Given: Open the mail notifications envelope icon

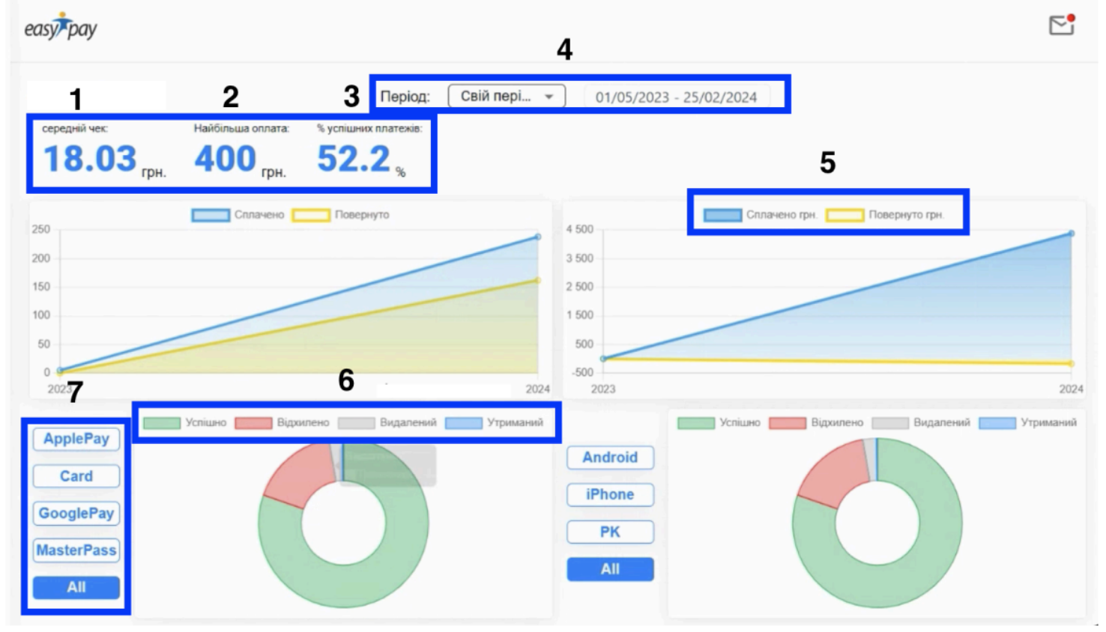Looking at the screenshot, I should click(1061, 25).
